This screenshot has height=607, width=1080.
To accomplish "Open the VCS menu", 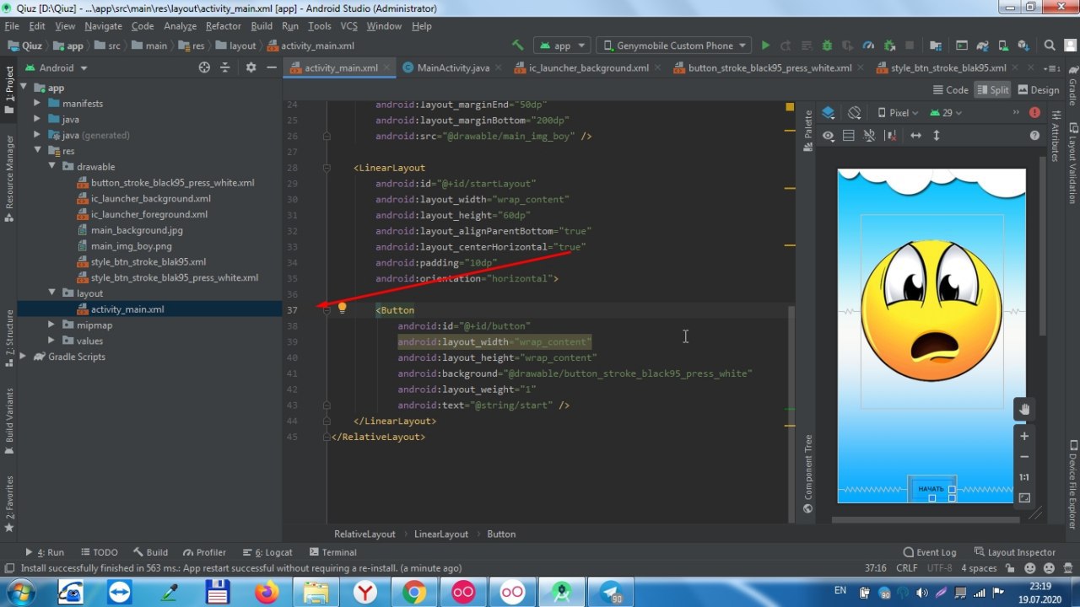I will (348, 26).
